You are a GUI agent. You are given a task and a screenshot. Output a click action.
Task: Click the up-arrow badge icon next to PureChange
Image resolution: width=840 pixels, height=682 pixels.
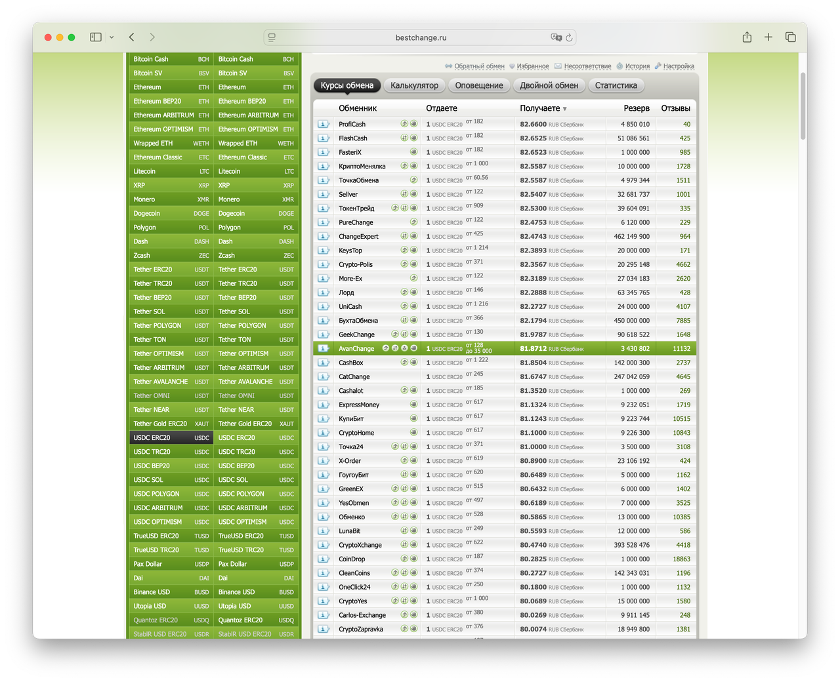(414, 222)
